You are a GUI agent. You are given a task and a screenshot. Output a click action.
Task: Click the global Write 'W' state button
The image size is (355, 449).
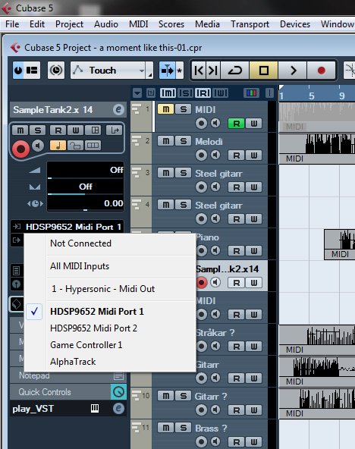pyautogui.click(x=221, y=93)
